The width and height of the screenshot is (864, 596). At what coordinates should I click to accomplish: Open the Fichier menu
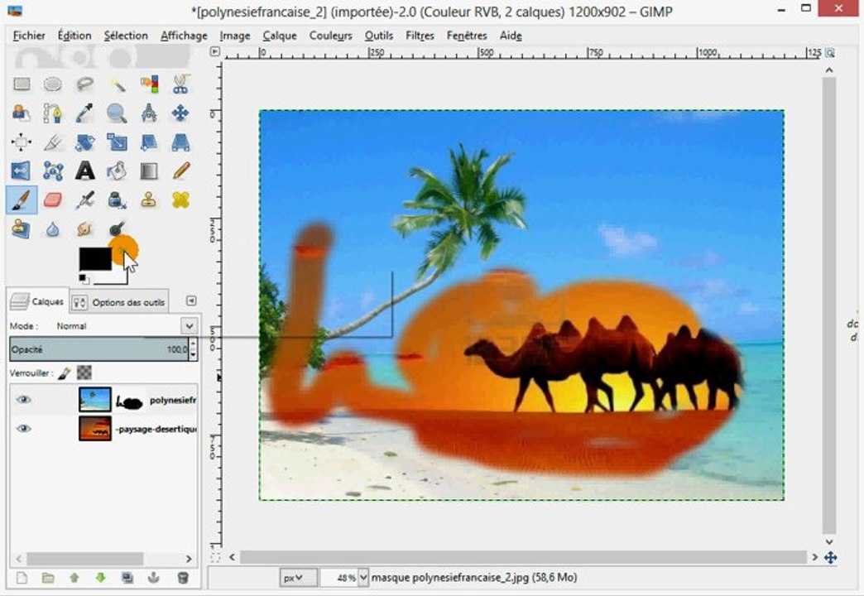click(x=29, y=36)
